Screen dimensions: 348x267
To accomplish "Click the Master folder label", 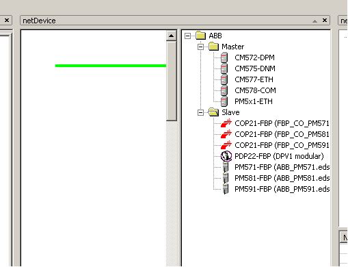I will tap(233, 47).
